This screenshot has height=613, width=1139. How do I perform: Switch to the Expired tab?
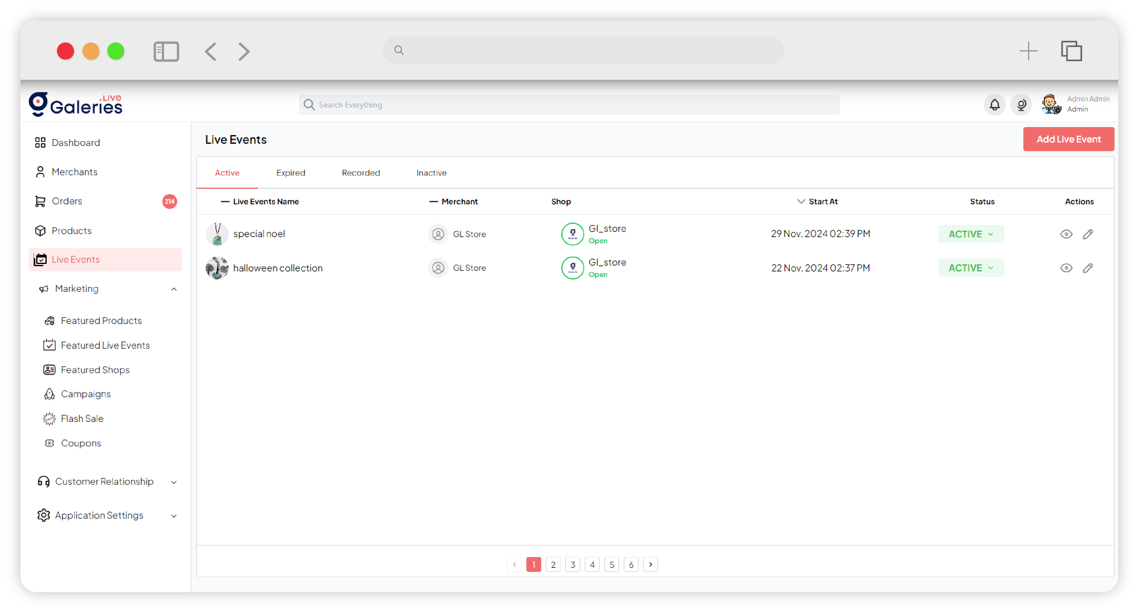[290, 173]
